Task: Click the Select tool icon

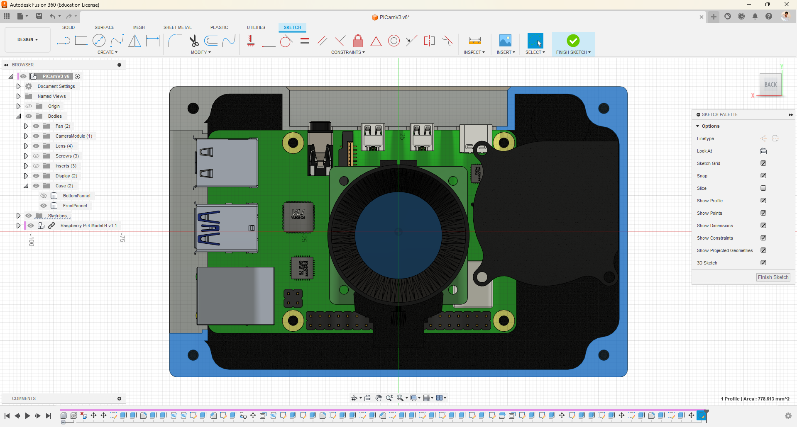Action: (535, 41)
